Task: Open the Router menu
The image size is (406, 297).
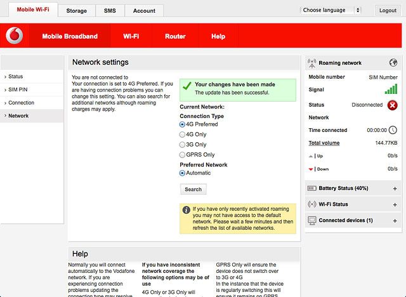Action: click(x=175, y=36)
